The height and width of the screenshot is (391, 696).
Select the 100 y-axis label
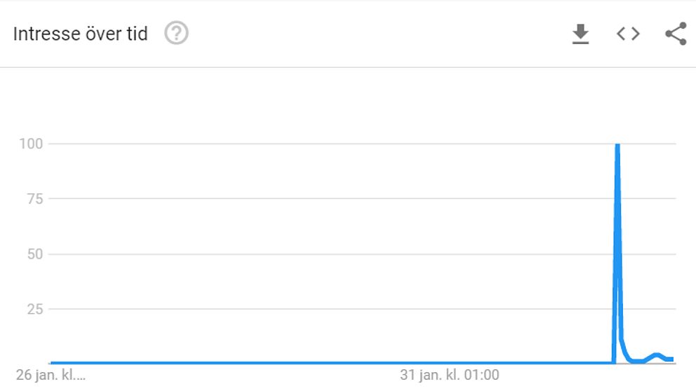pos(31,144)
